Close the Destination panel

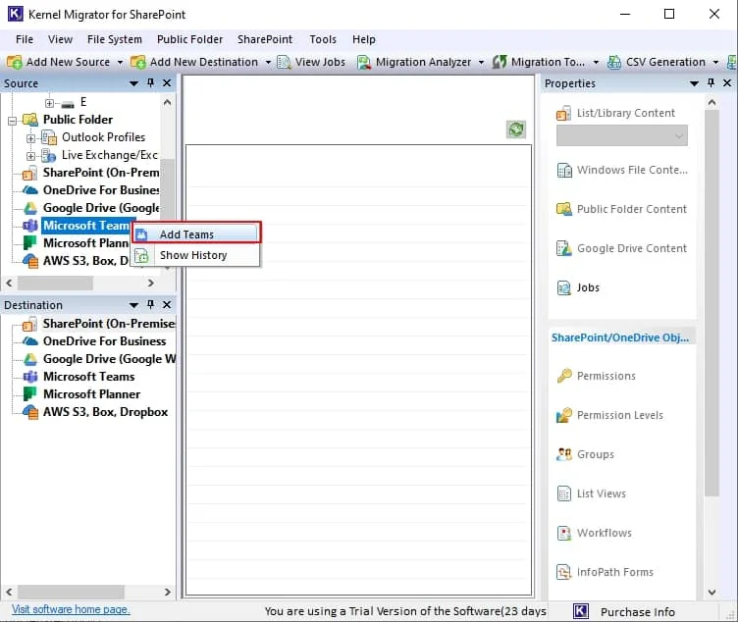click(167, 304)
